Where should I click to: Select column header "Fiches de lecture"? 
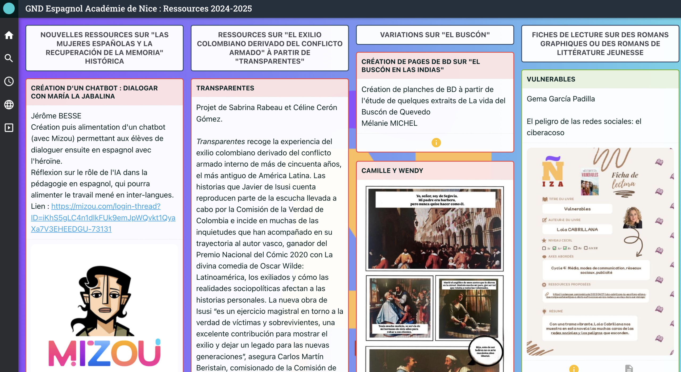(600, 44)
